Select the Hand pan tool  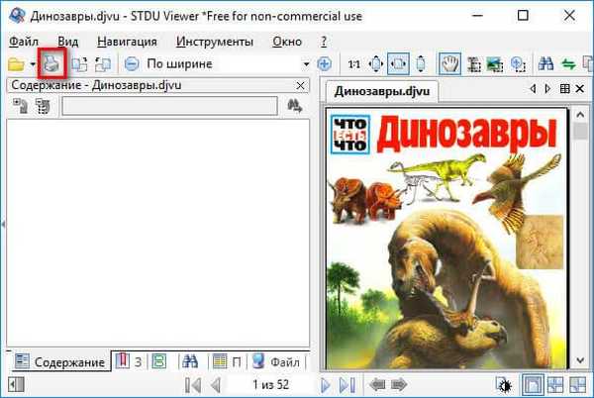[446, 63]
